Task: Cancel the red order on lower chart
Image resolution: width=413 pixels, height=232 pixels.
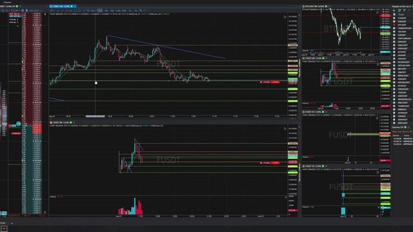Action: (261, 162)
